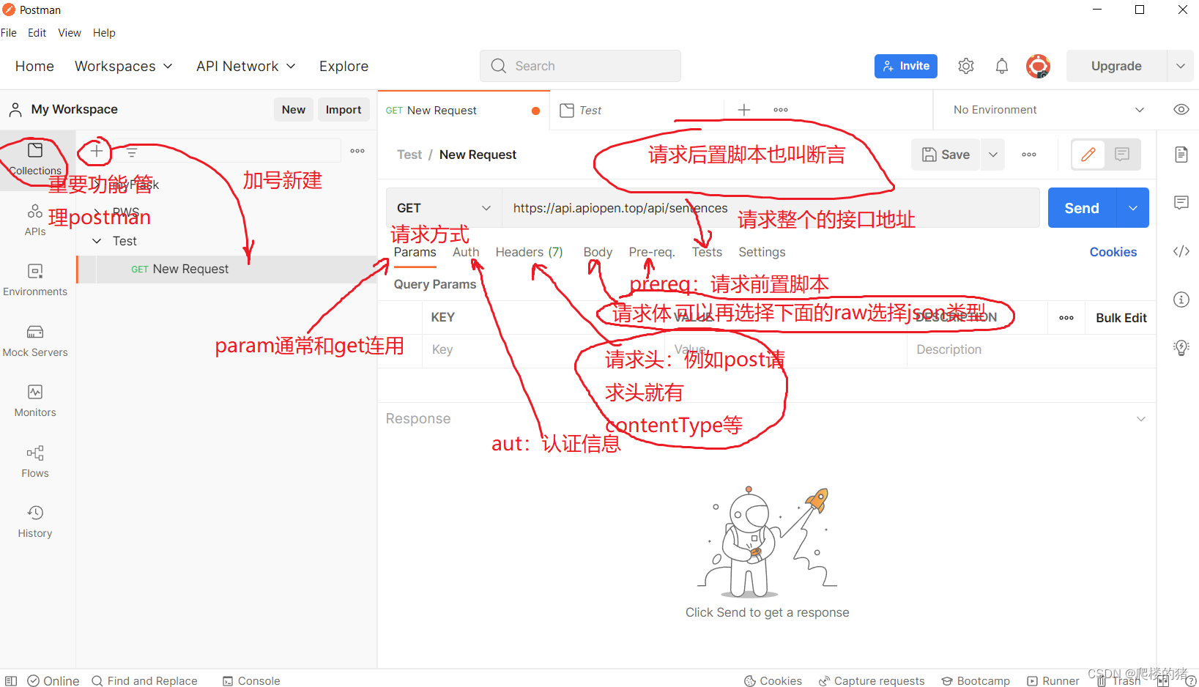
Task: Expand the Upgrade dropdown arrow
Action: tap(1181, 66)
